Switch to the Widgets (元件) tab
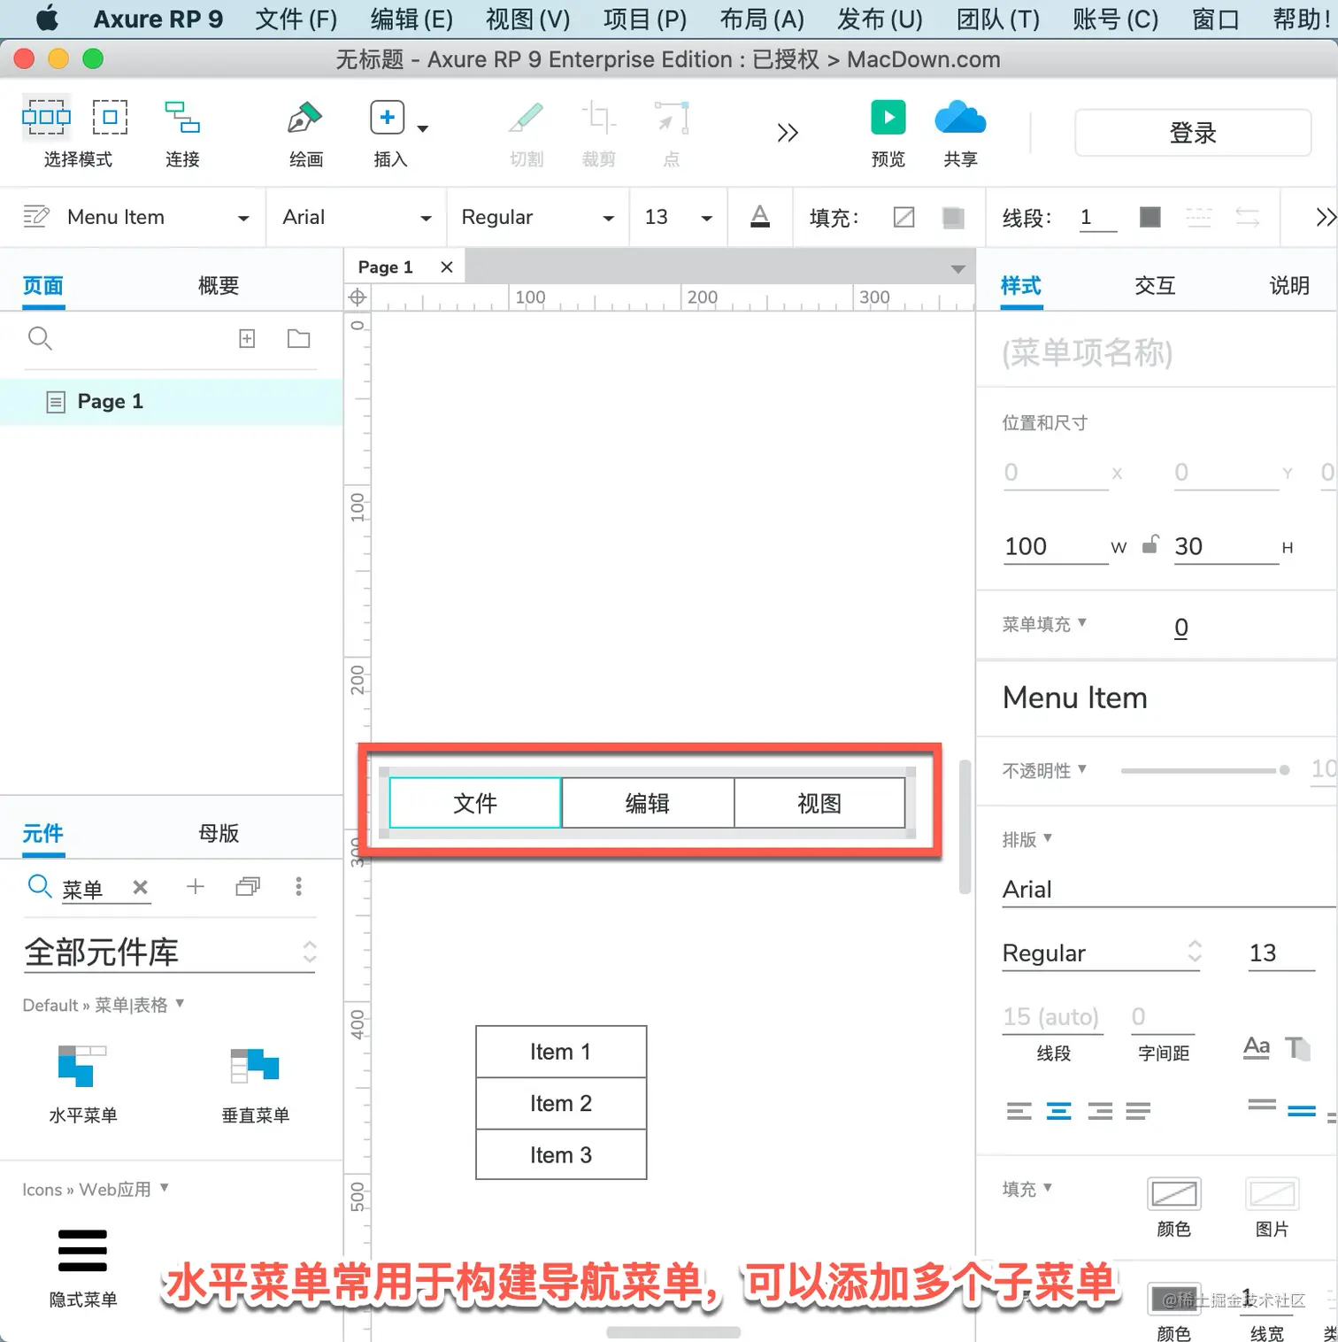Image resolution: width=1338 pixels, height=1342 pixels. tap(43, 834)
